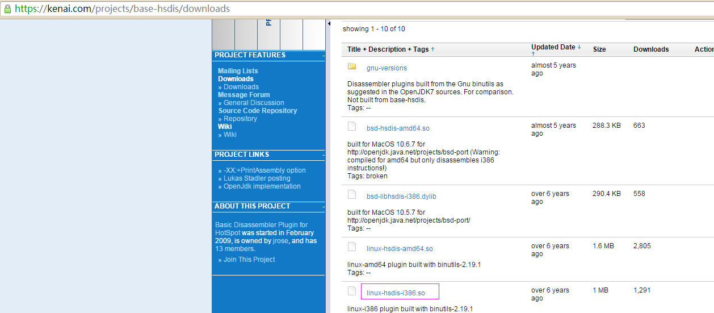
Task: Open the bold Wiki sidebar heading
Action: pyautogui.click(x=225, y=127)
